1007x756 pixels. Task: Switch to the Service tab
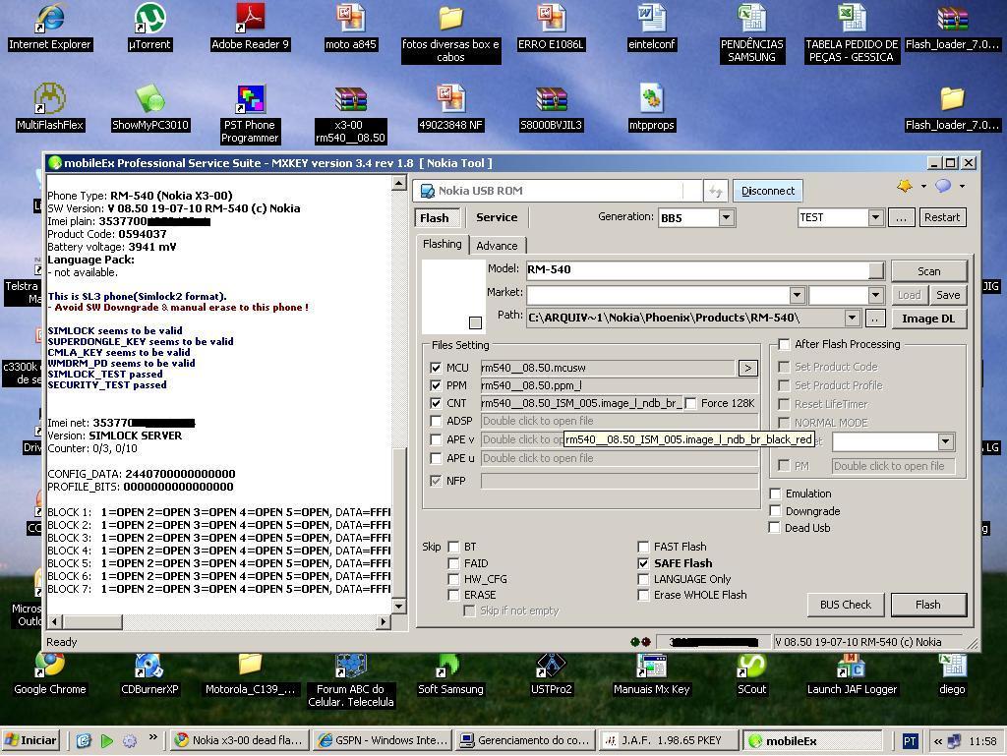(x=497, y=217)
